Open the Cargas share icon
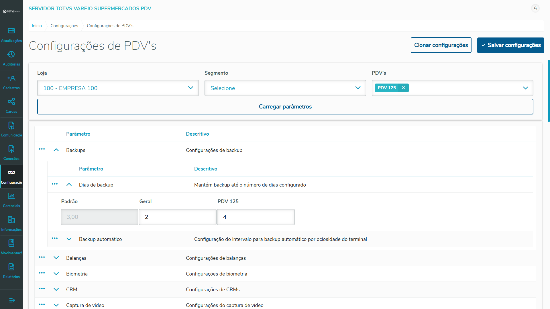The width and height of the screenshot is (550, 309). (x=11, y=102)
